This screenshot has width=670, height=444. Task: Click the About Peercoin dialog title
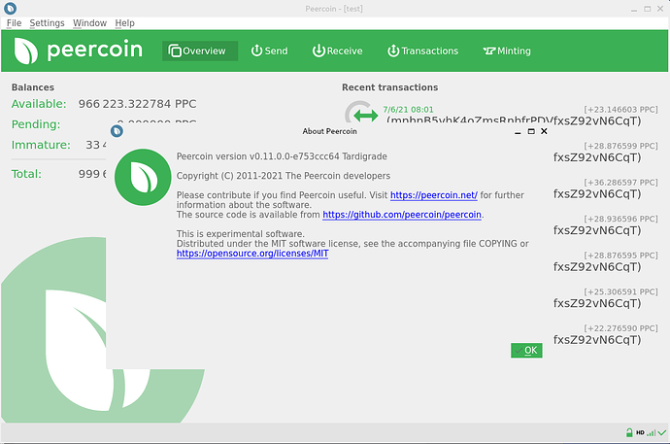(329, 131)
